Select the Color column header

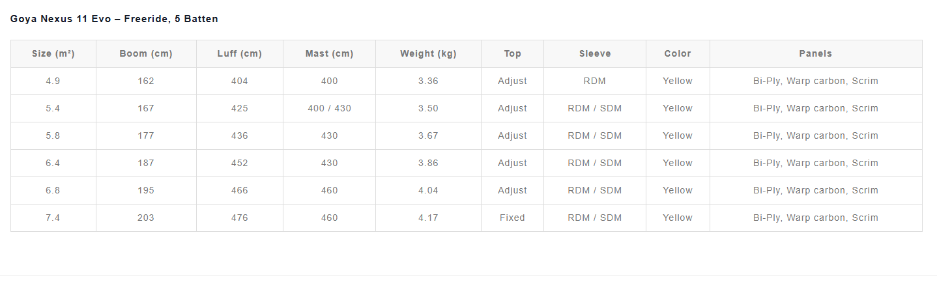[678, 54]
